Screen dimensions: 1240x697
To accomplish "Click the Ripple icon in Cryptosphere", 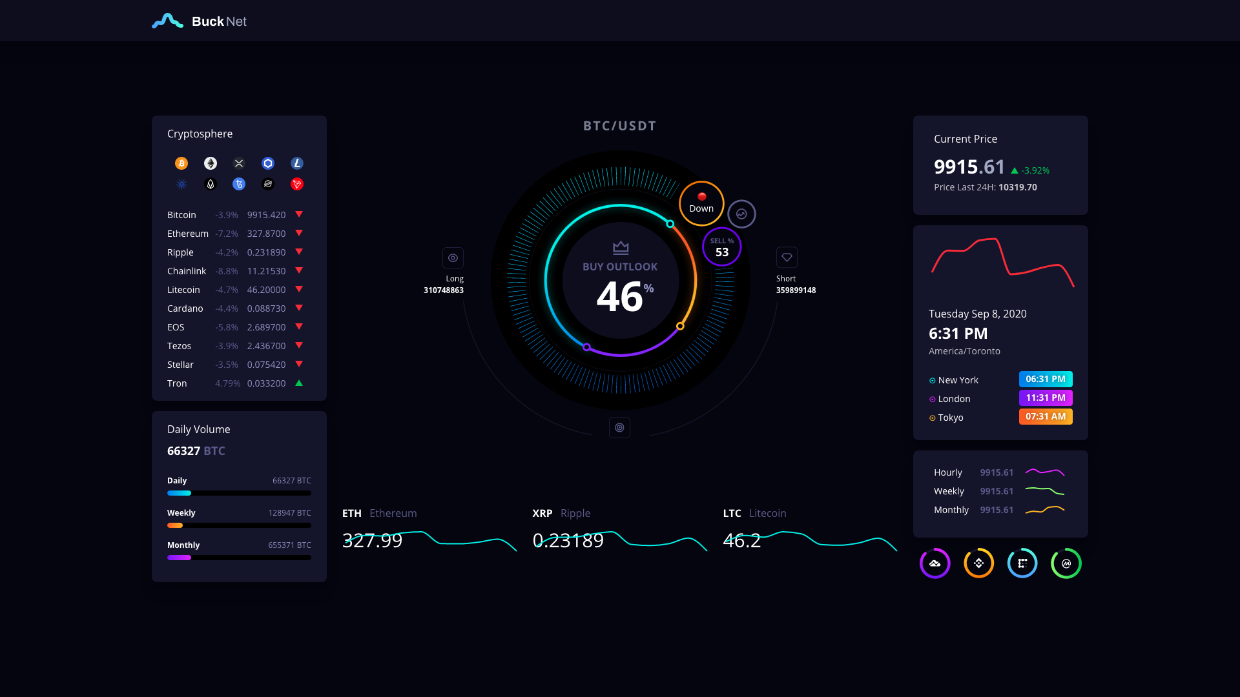I will pyautogui.click(x=240, y=163).
